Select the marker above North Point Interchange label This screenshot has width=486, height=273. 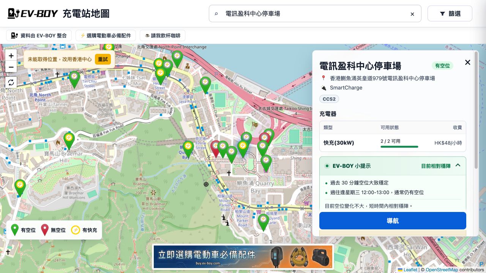pyautogui.click(x=109, y=47)
